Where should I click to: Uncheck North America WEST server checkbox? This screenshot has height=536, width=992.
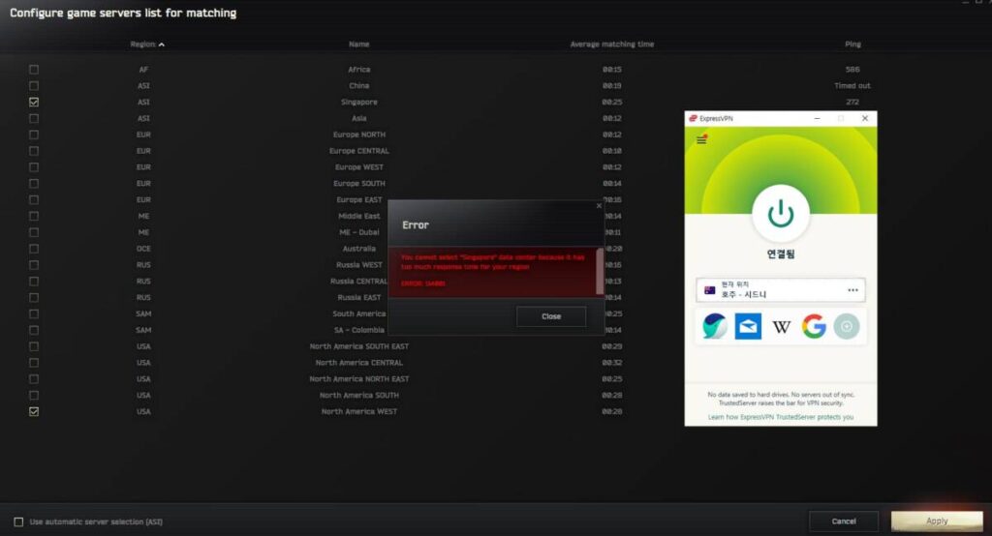34,411
